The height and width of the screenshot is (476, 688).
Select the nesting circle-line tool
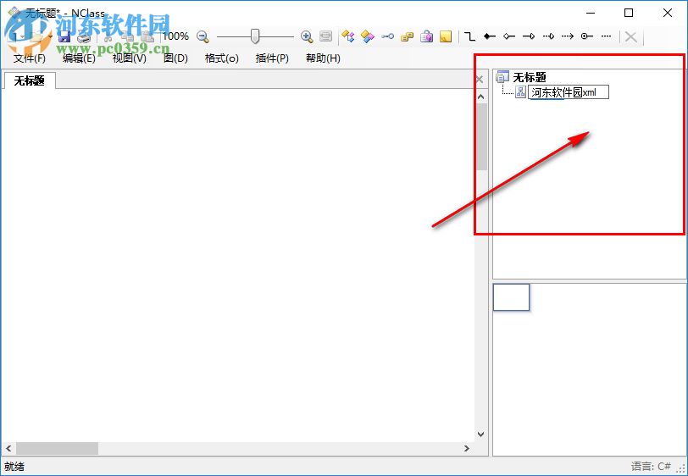[x=587, y=36]
